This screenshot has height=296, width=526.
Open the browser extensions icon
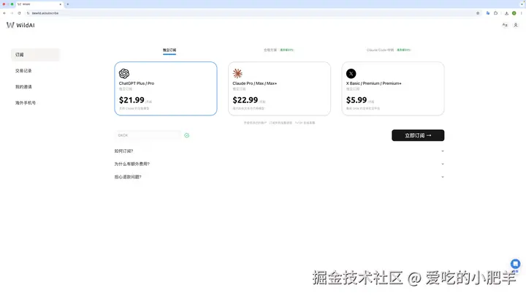(495, 13)
